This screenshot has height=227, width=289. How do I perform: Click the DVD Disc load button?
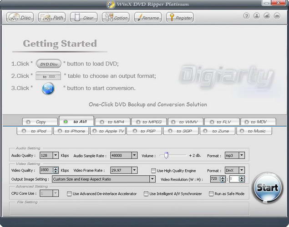coord(20,18)
